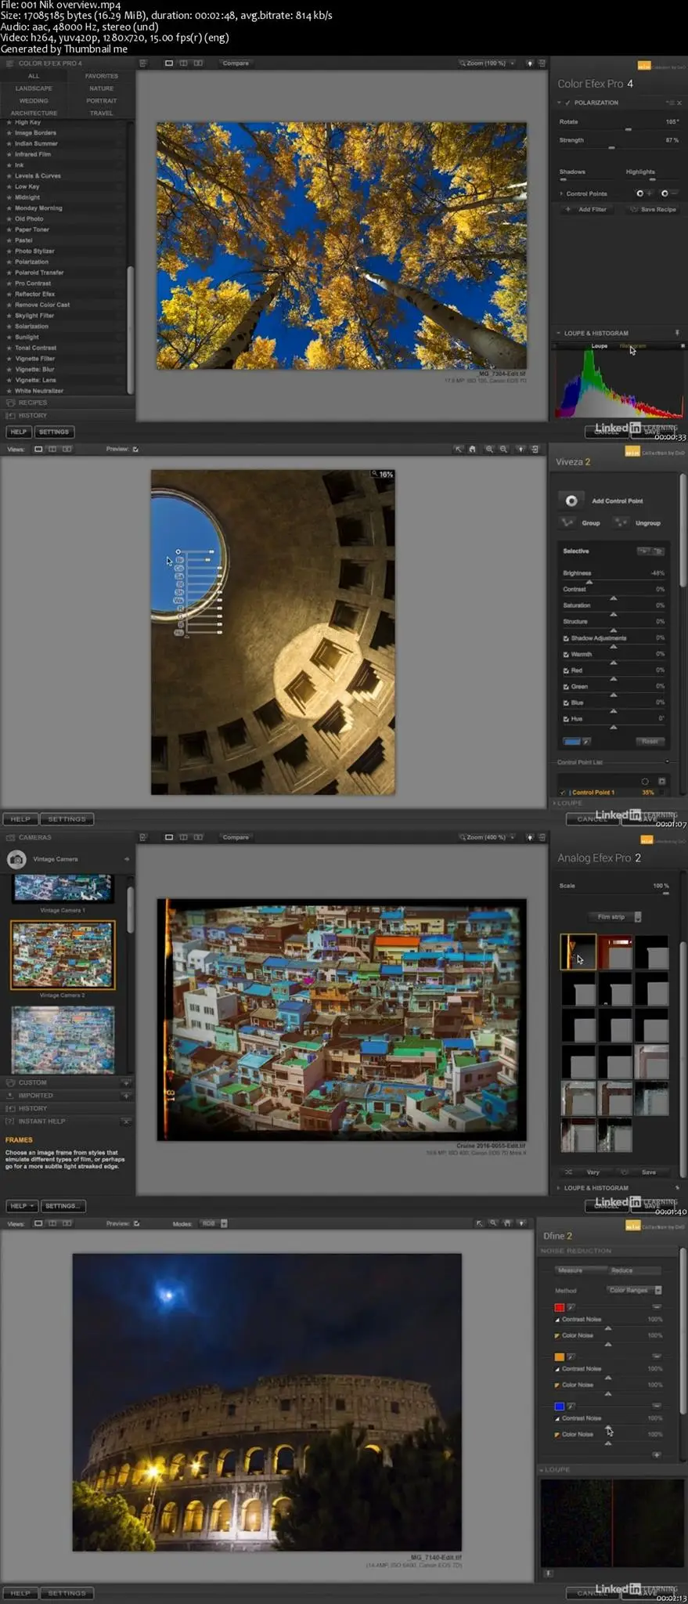Click the lightbulb background icon in Color Efex Pro
The width and height of the screenshot is (688, 1604).
point(530,63)
